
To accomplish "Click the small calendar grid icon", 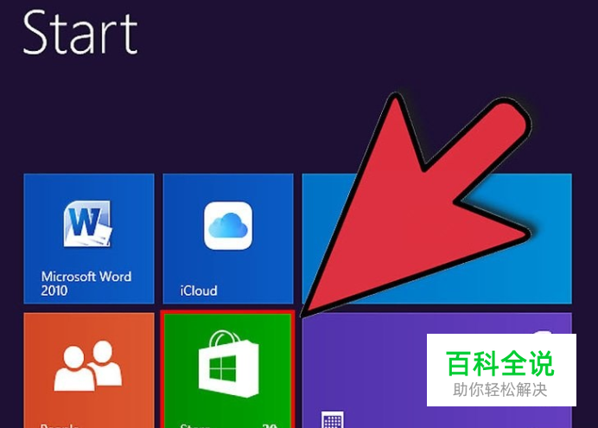I will (332, 419).
